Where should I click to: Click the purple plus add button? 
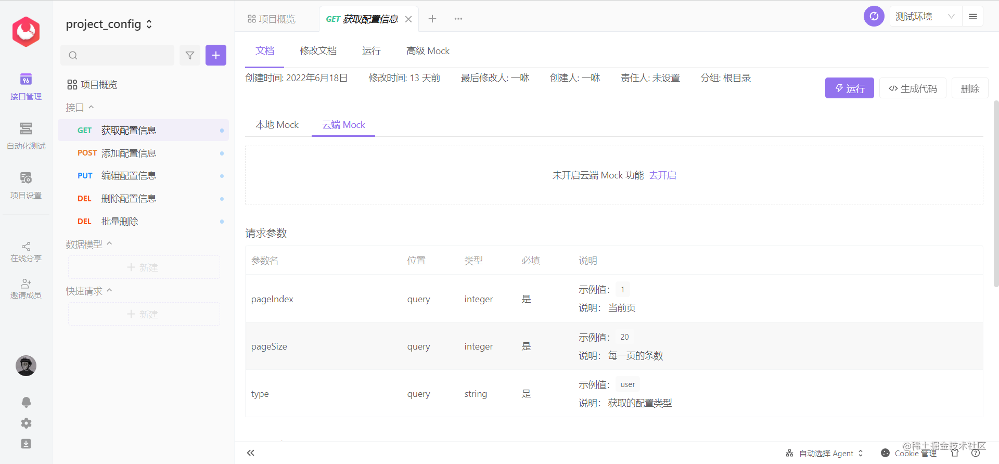point(216,55)
